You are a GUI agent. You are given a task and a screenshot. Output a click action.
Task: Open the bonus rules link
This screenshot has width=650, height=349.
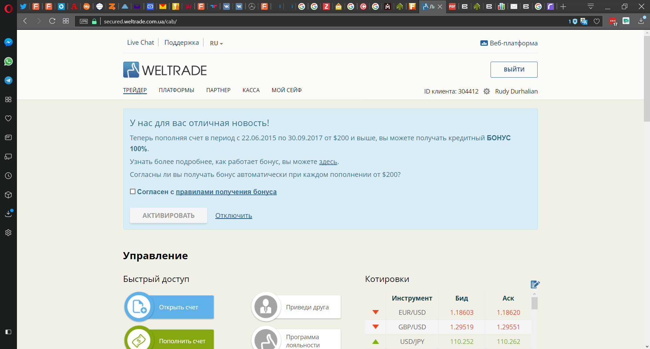(x=226, y=192)
